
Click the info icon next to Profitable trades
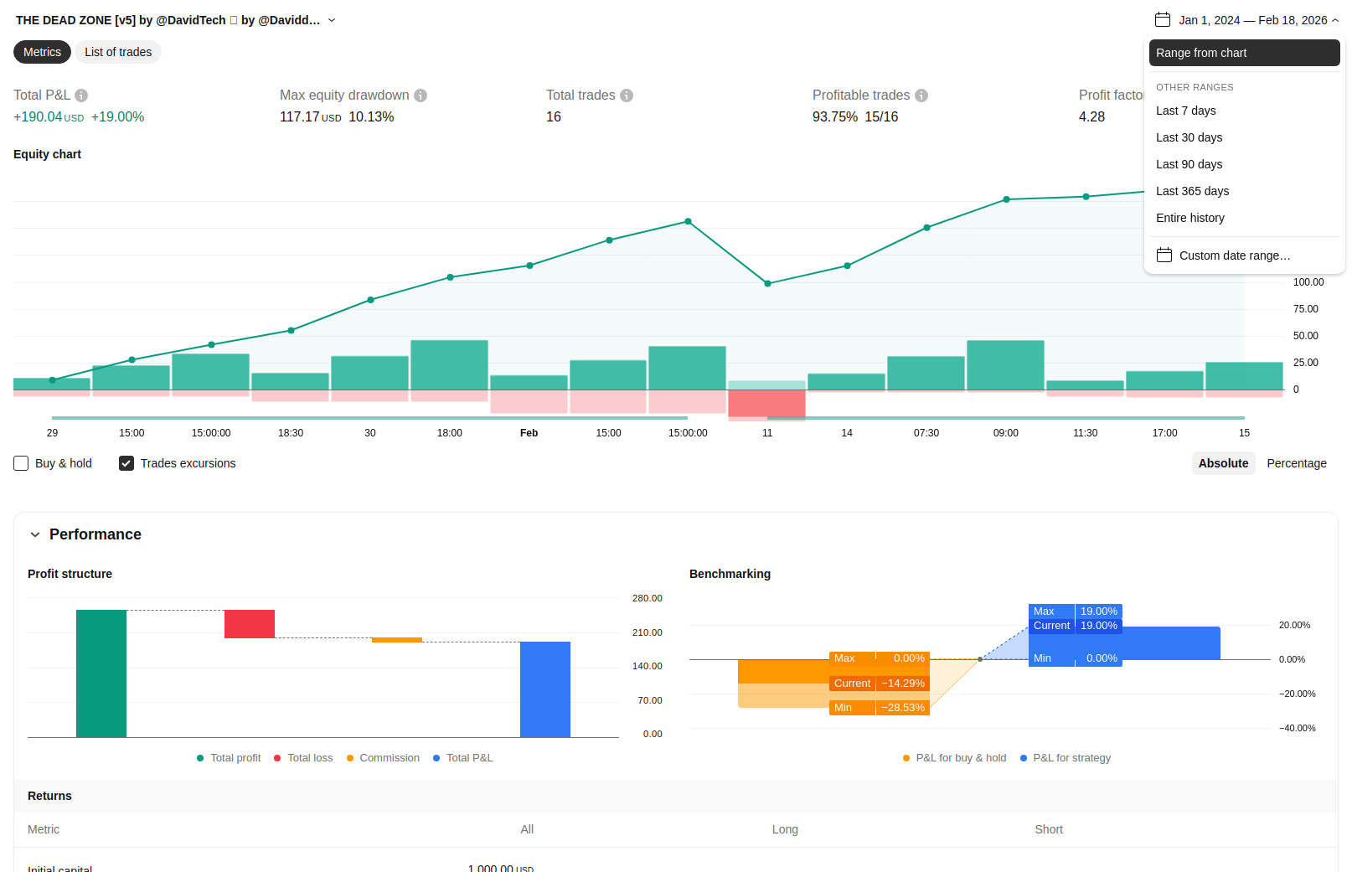pos(921,95)
